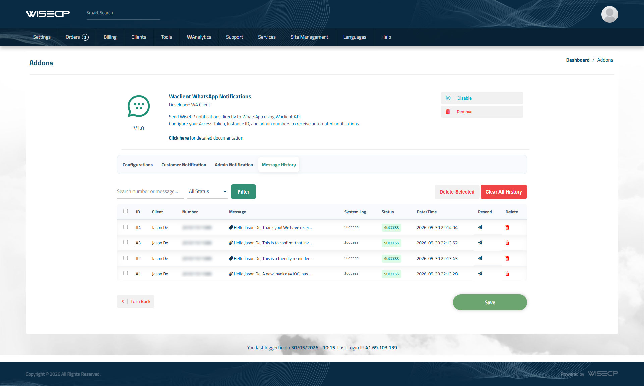This screenshot has width=644, height=386.
Task: View System Log for message #1
Action: [351, 274]
